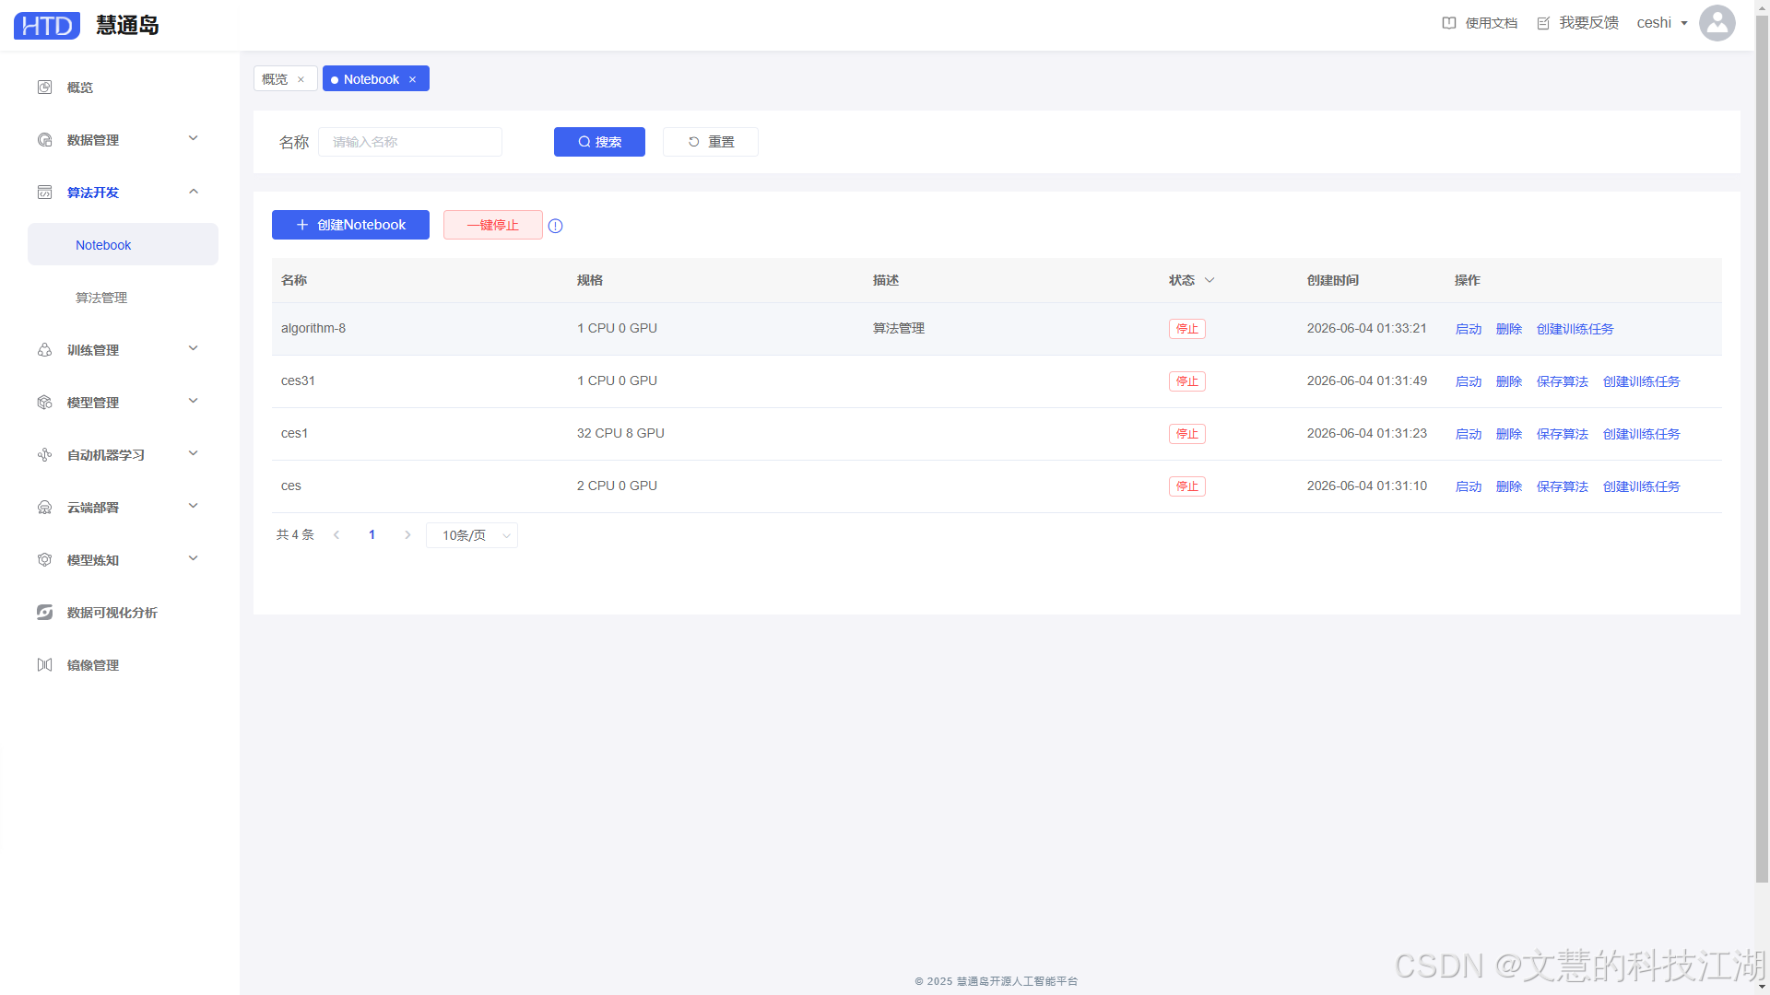Viewport: 1770px width, 995px height.
Task: Go to next page arrow
Action: pos(407,535)
